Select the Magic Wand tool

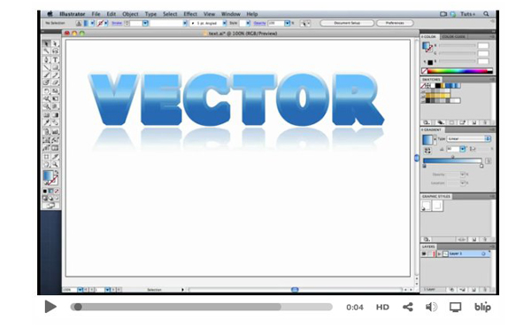coord(47,51)
